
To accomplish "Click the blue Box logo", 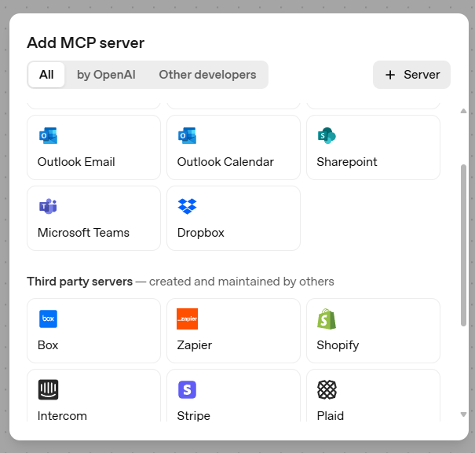I will [x=48, y=319].
